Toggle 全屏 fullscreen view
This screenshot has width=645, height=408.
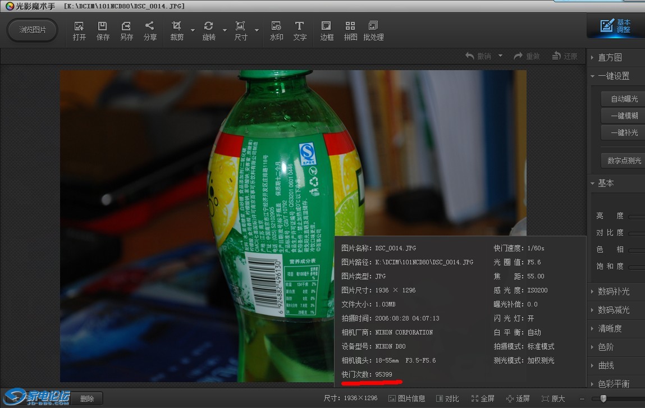click(x=483, y=398)
